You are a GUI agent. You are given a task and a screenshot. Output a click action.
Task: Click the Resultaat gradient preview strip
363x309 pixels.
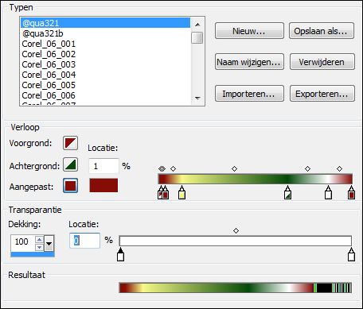[x=236, y=288]
